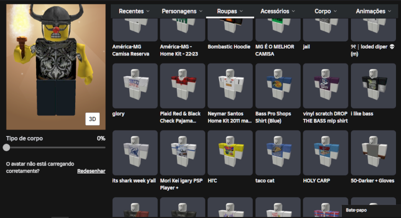The image size is (401, 218).
Task: Click 'O avatar não está carregando corretamente?' text
Action: coord(40,167)
